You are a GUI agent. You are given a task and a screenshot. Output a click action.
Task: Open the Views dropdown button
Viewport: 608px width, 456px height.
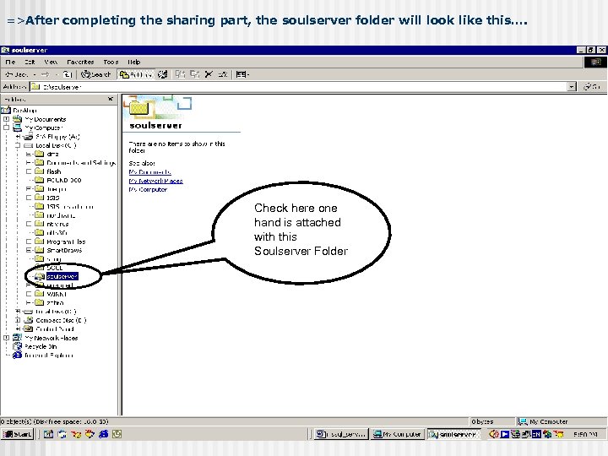[x=242, y=74]
